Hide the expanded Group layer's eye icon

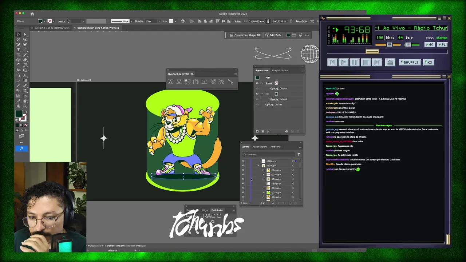(x=243, y=166)
